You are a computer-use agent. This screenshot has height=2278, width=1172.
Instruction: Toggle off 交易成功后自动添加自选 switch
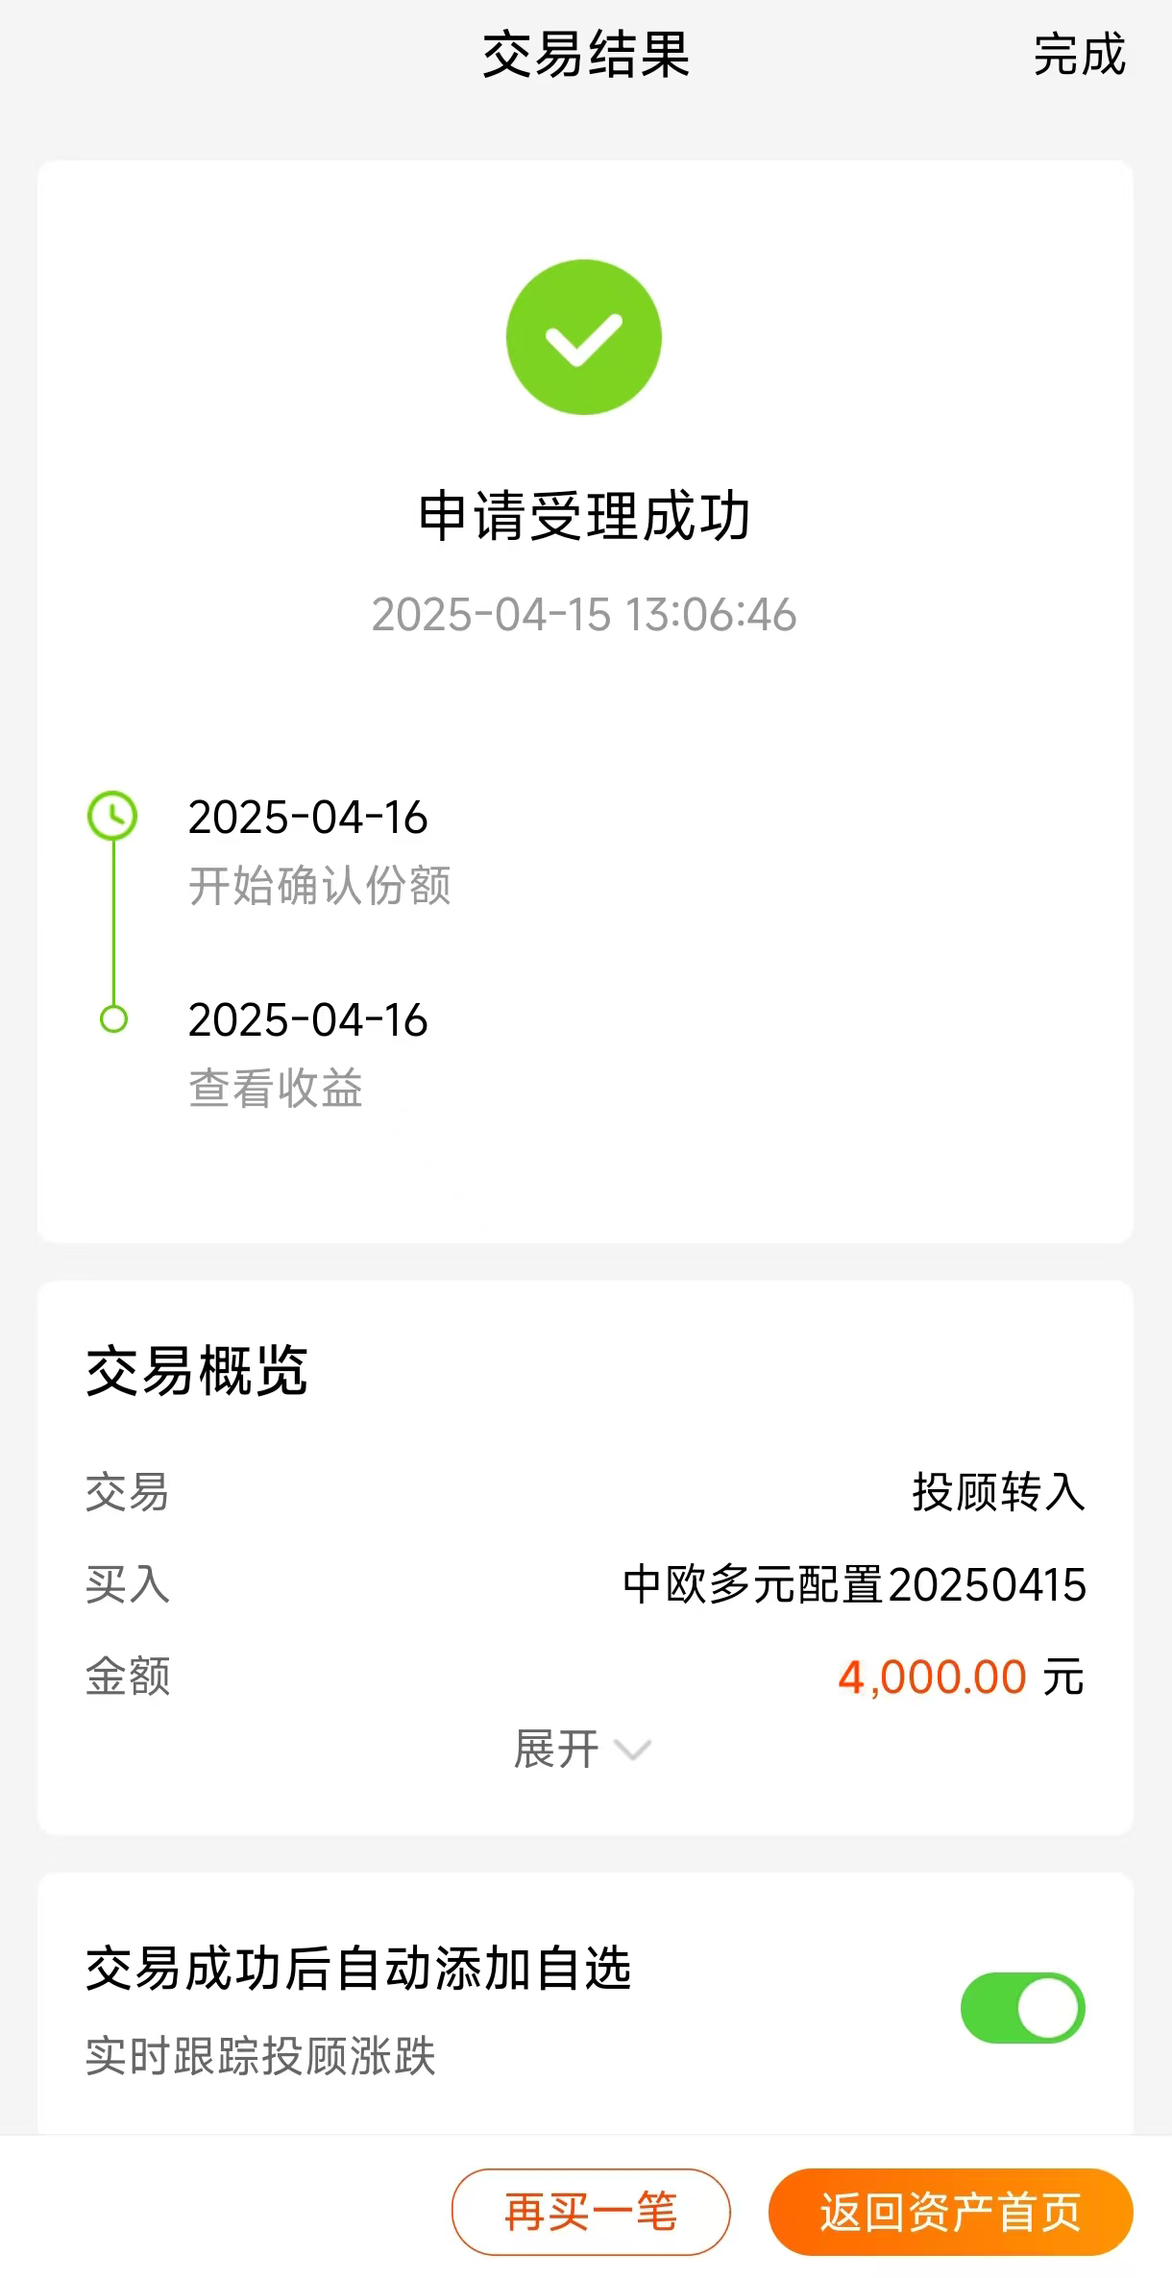point(1023,2007)
